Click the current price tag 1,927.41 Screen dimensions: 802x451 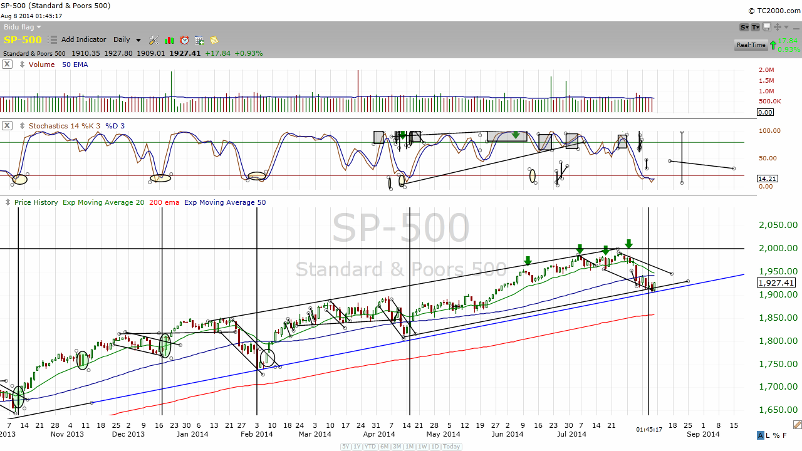pyautogui.click(x=777, y=283)
